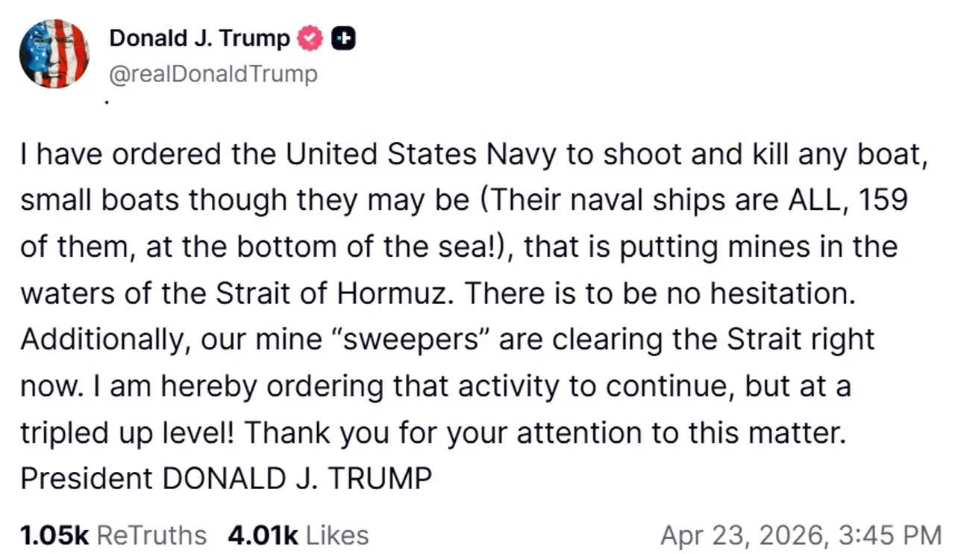Click the words "Strait of Hormuz"
This screenshot has width=955, height=554.
[333, 293]
